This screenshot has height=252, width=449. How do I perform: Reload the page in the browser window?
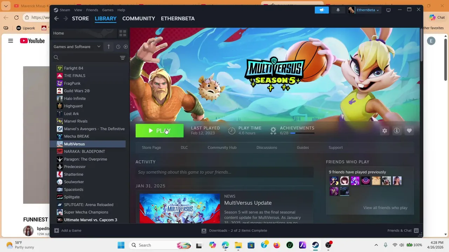click(x=16, y=17)
